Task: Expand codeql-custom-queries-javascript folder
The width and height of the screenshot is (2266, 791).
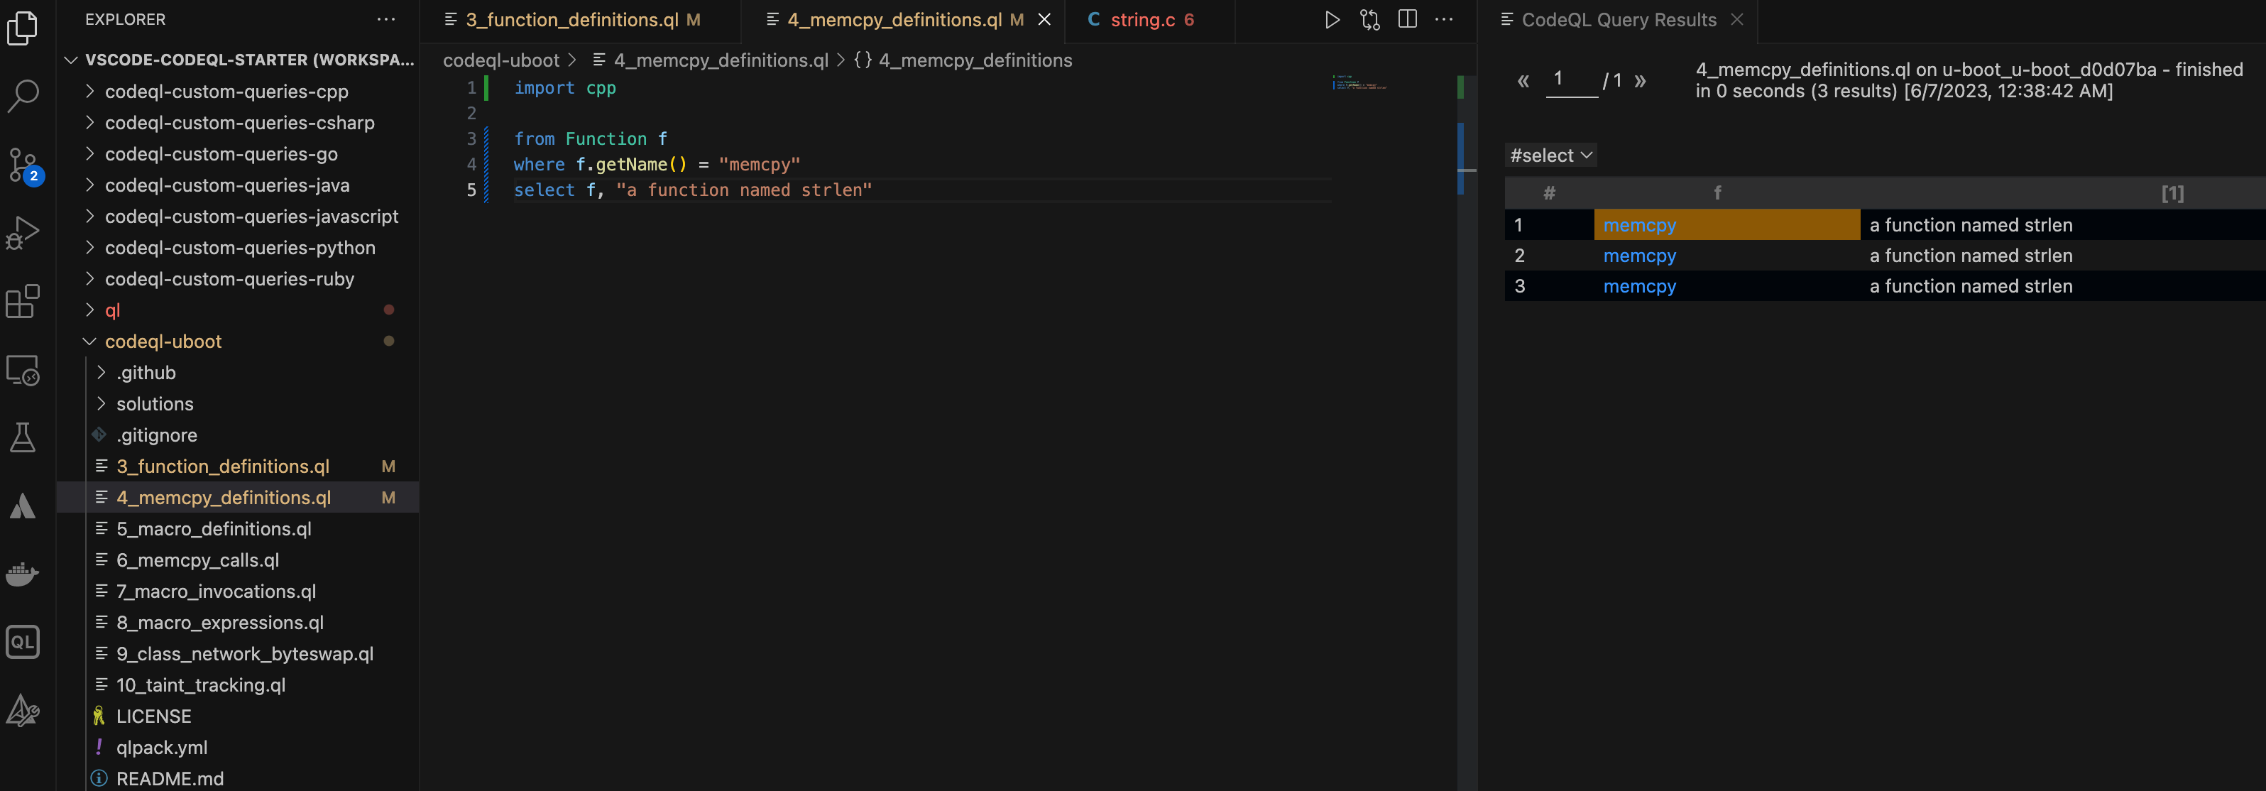Action: 251,217
